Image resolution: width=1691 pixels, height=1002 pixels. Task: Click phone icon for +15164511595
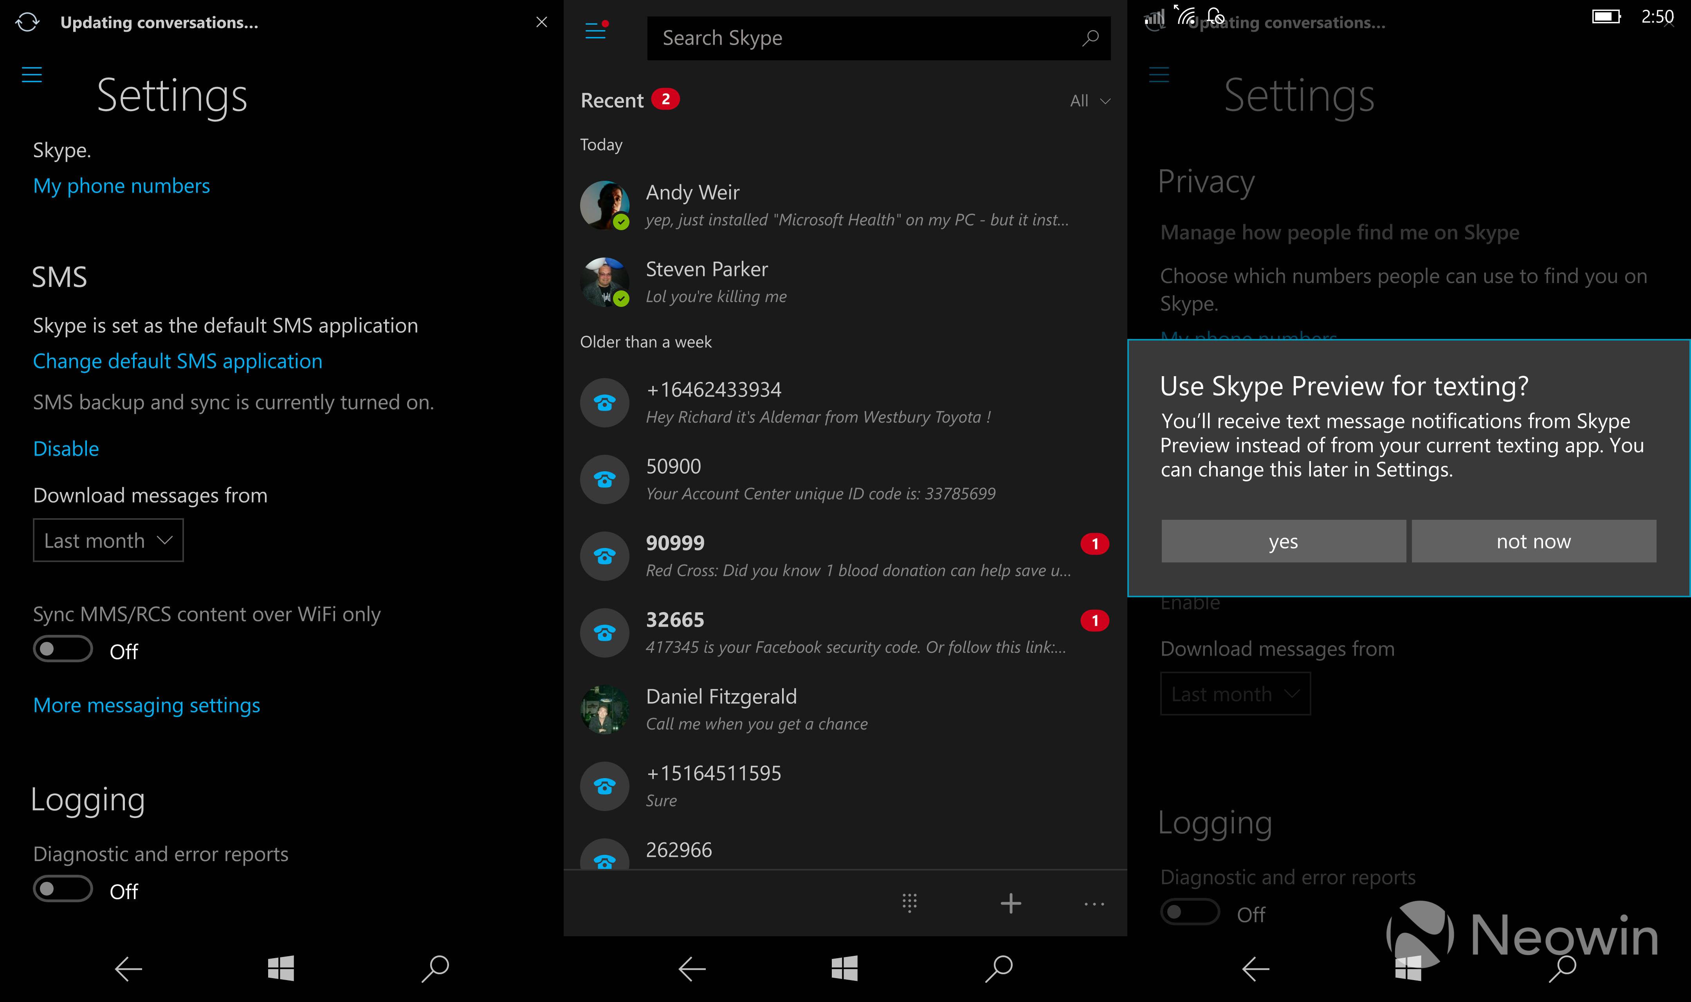tap(605, 787)
